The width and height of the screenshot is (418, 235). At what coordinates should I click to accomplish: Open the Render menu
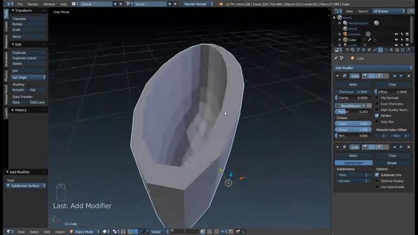[33, 4]
